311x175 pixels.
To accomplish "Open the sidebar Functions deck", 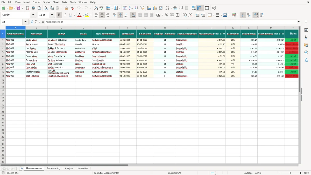I will click(x=306, y=60).
